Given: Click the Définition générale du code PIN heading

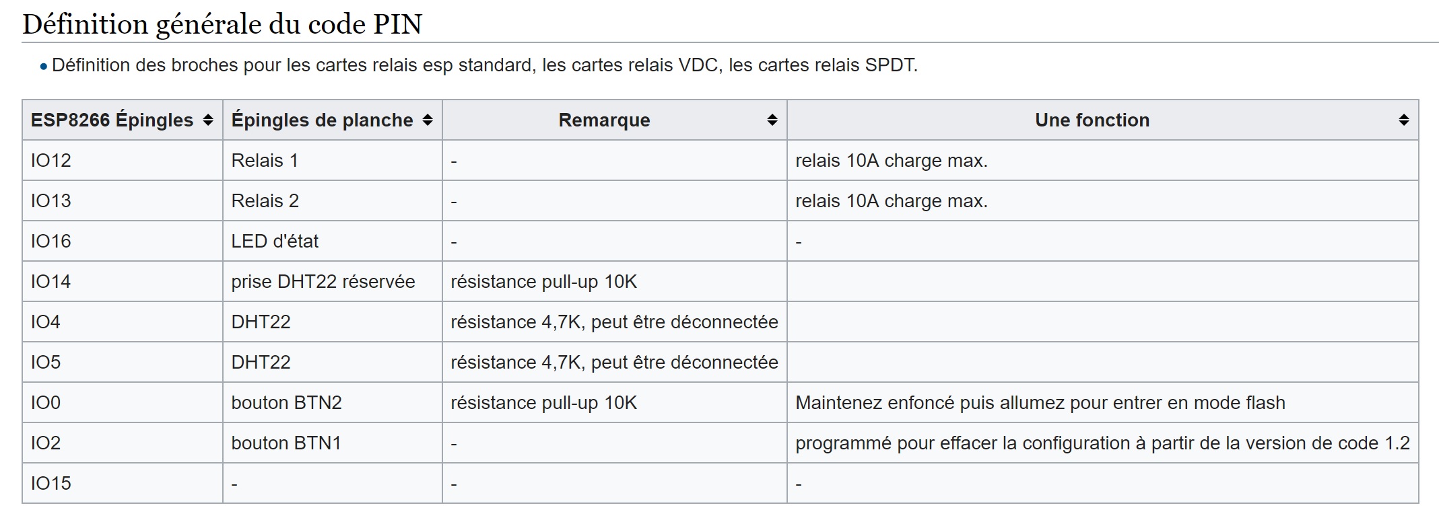Looking at the screenshot, I should tap(222, 22).
